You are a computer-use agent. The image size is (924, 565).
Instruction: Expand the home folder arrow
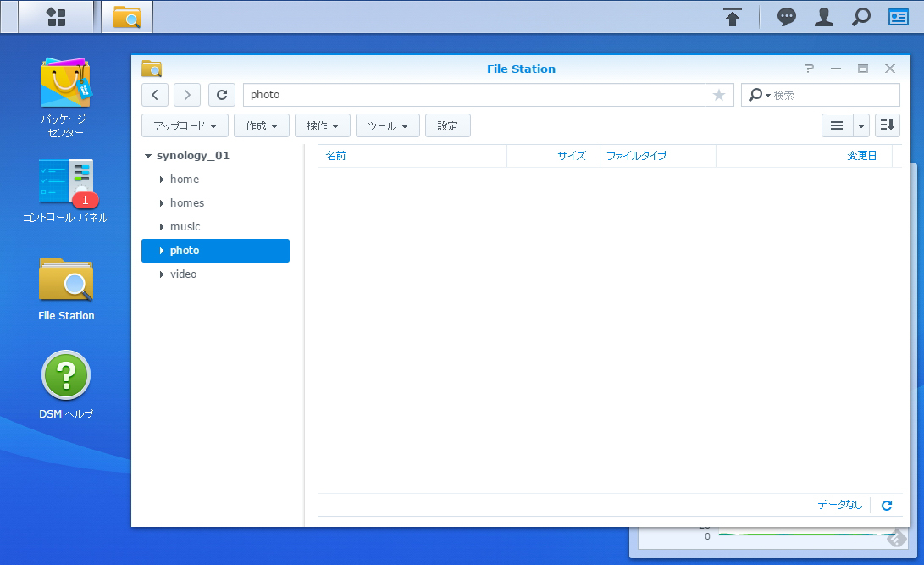[162, 180]
